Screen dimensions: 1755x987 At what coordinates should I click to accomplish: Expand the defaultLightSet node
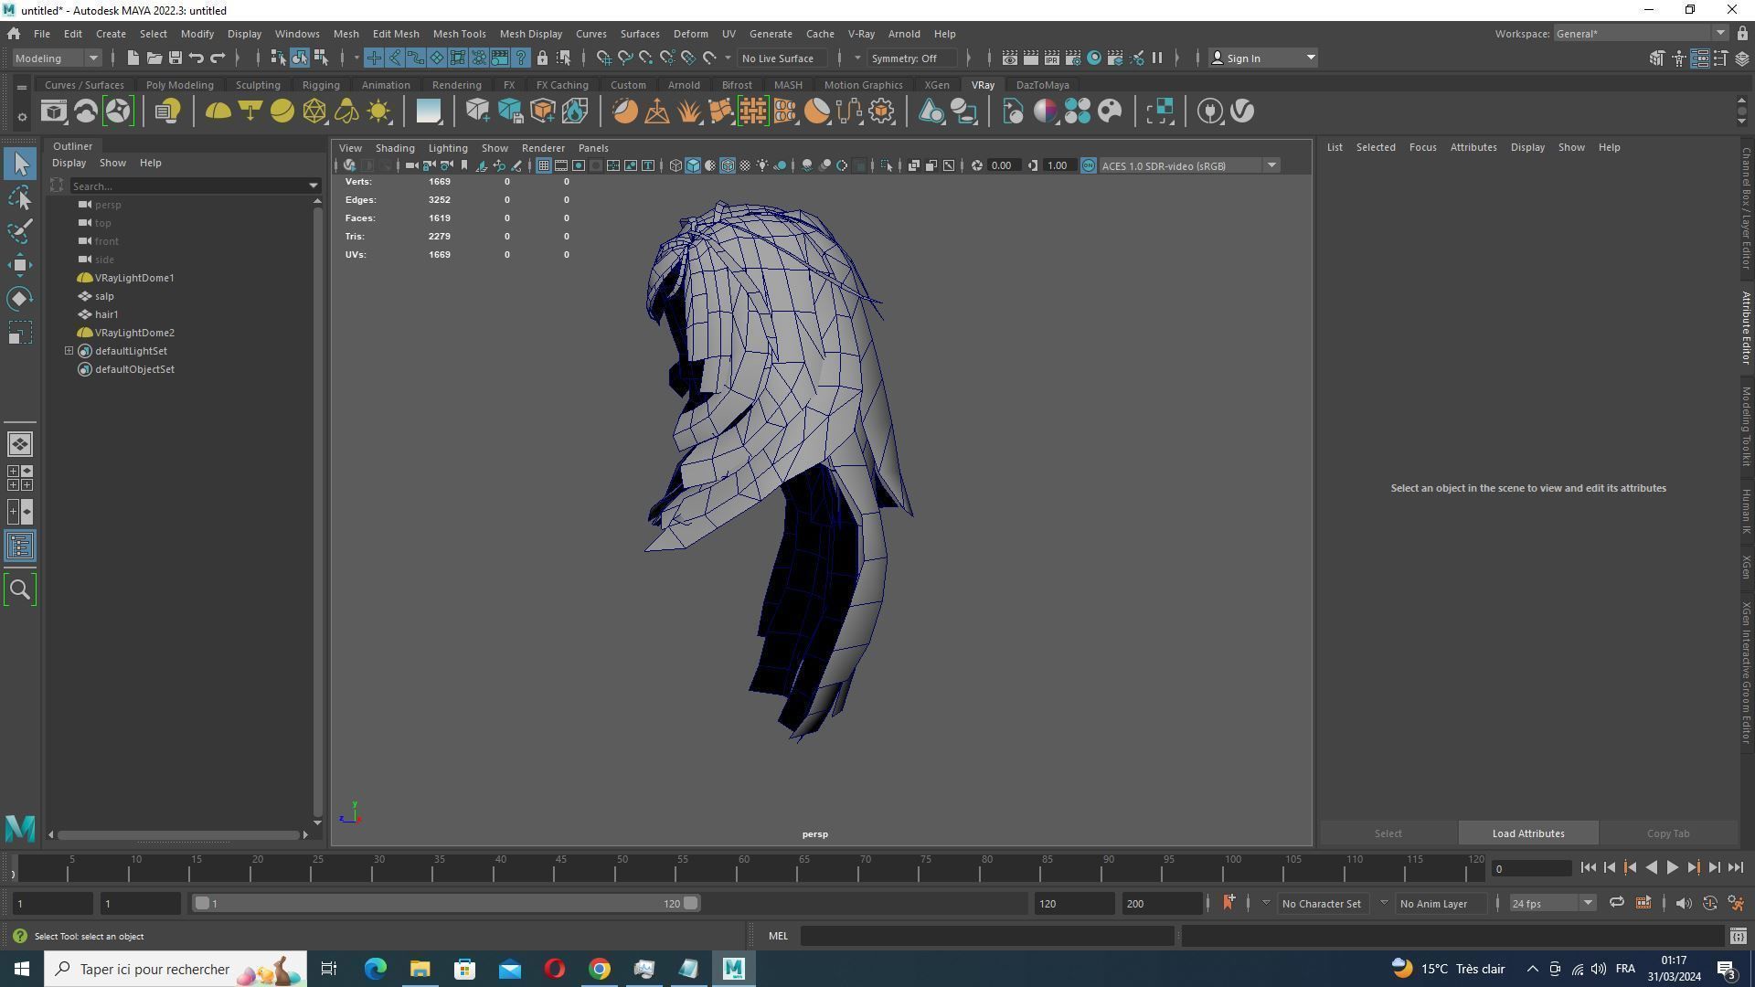click(x=69, y=352)
